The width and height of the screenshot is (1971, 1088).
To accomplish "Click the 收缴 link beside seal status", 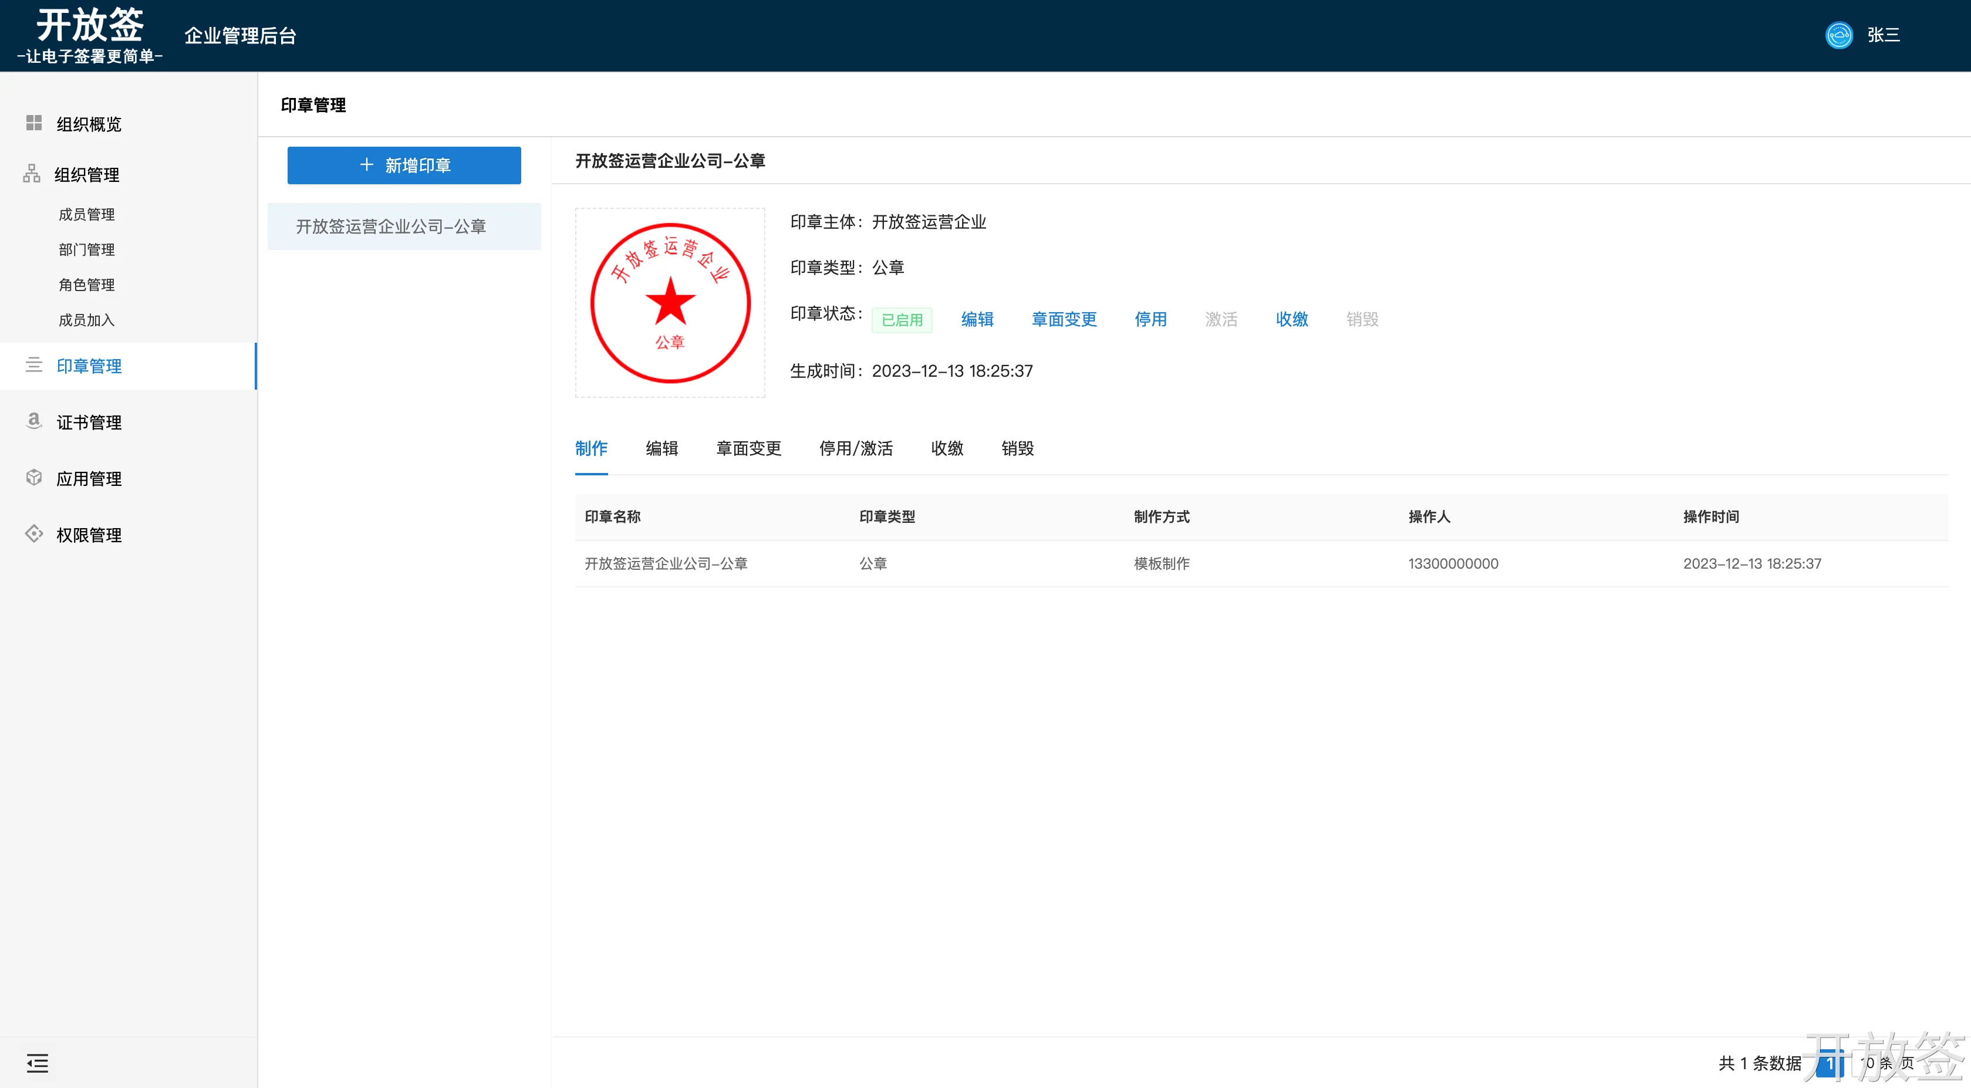I will point(1291,319).
